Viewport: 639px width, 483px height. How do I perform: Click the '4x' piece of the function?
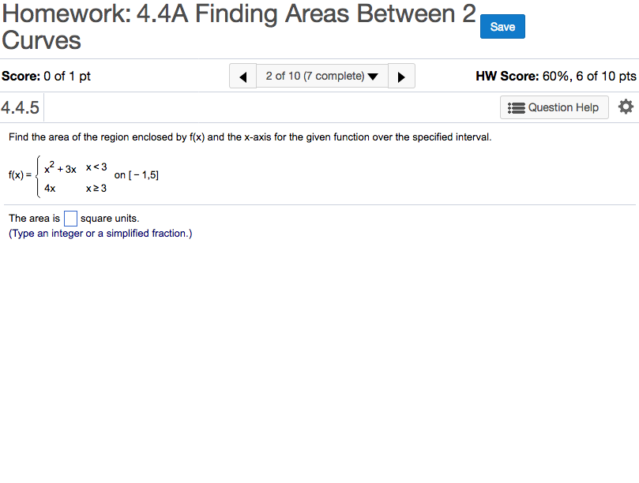point(50,189)
